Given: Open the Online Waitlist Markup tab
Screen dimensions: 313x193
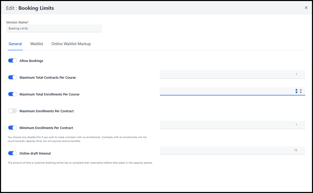Looking at the screenshot, I should pos(71,44).
